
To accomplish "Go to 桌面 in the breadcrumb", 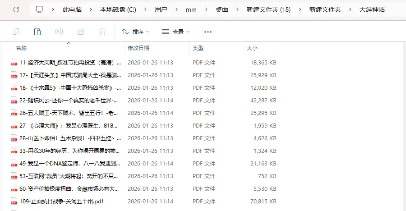I will coord(222,9).
